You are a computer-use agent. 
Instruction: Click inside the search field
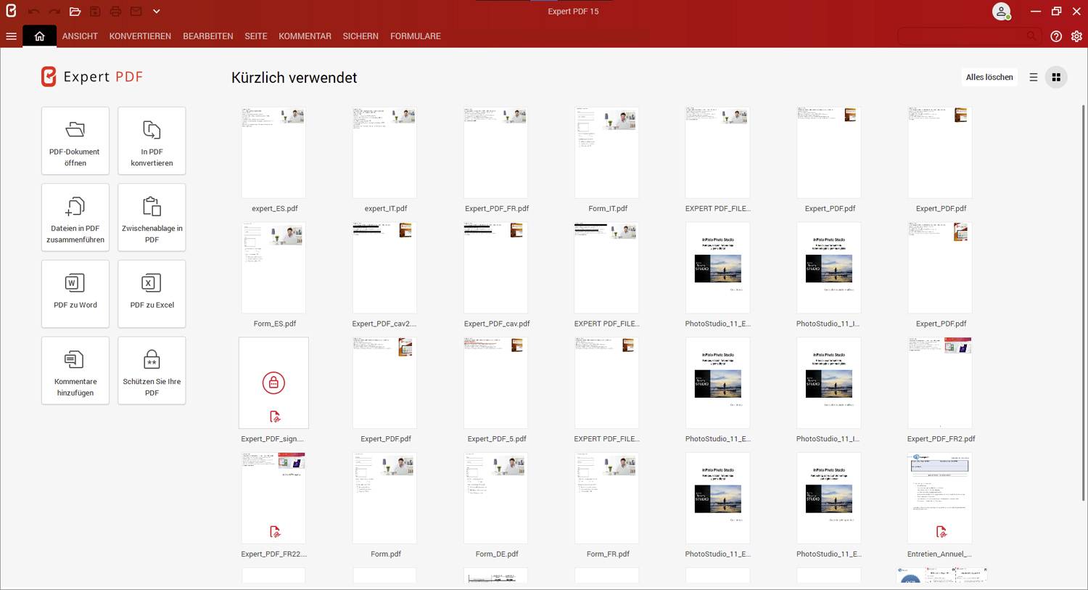click(x=965, y=36)
